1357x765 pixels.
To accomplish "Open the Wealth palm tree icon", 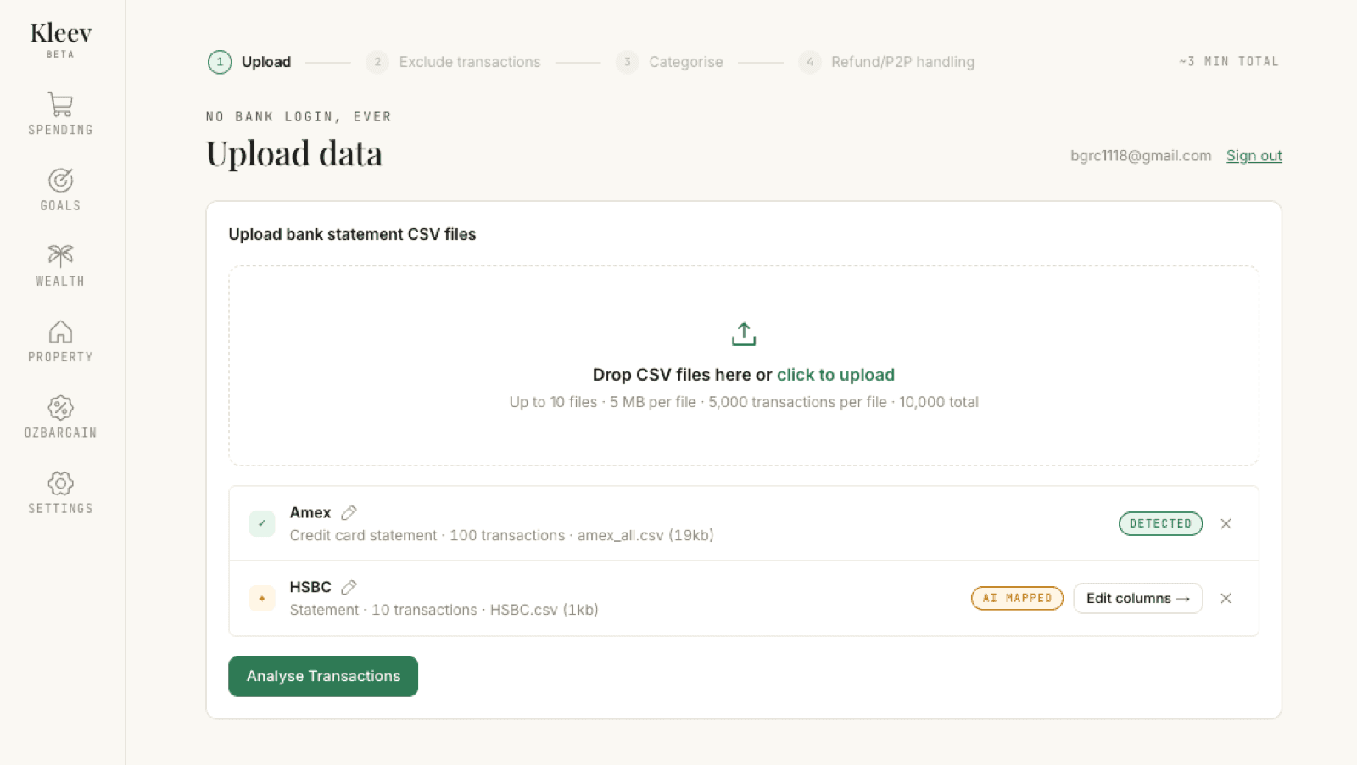I will (60, 255).
